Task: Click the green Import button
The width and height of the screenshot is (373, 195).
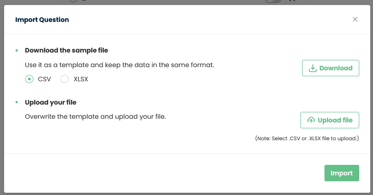Action: tap(341, 173)
